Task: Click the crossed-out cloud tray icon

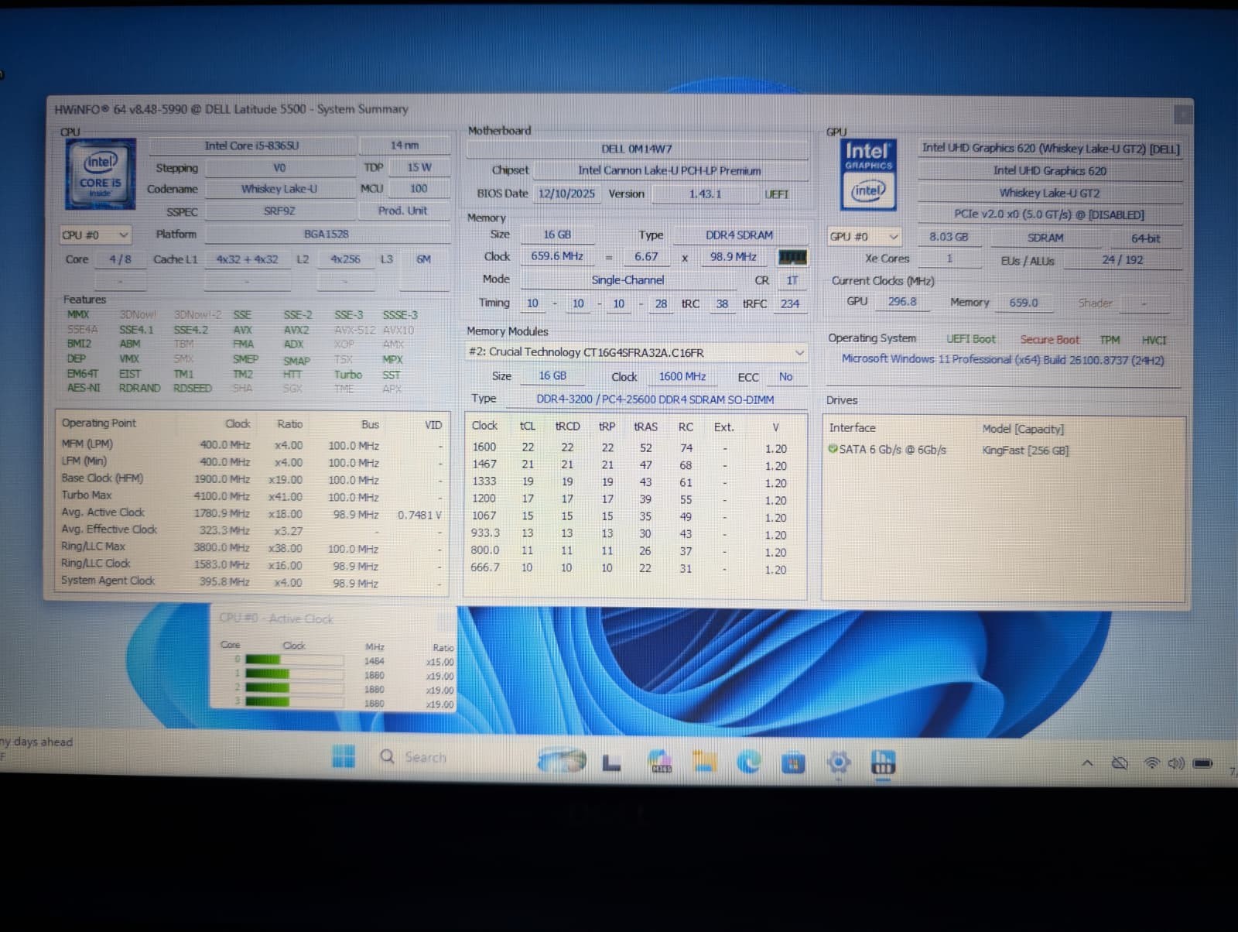Action: (x=1120, y=763)
